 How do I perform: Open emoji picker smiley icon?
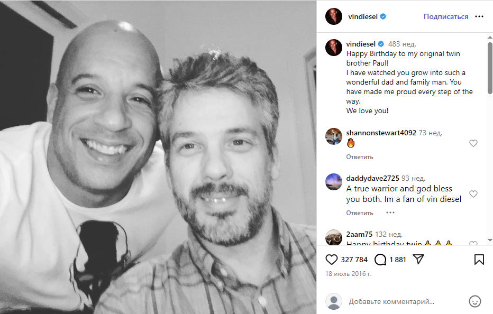[x=475, y=301]
